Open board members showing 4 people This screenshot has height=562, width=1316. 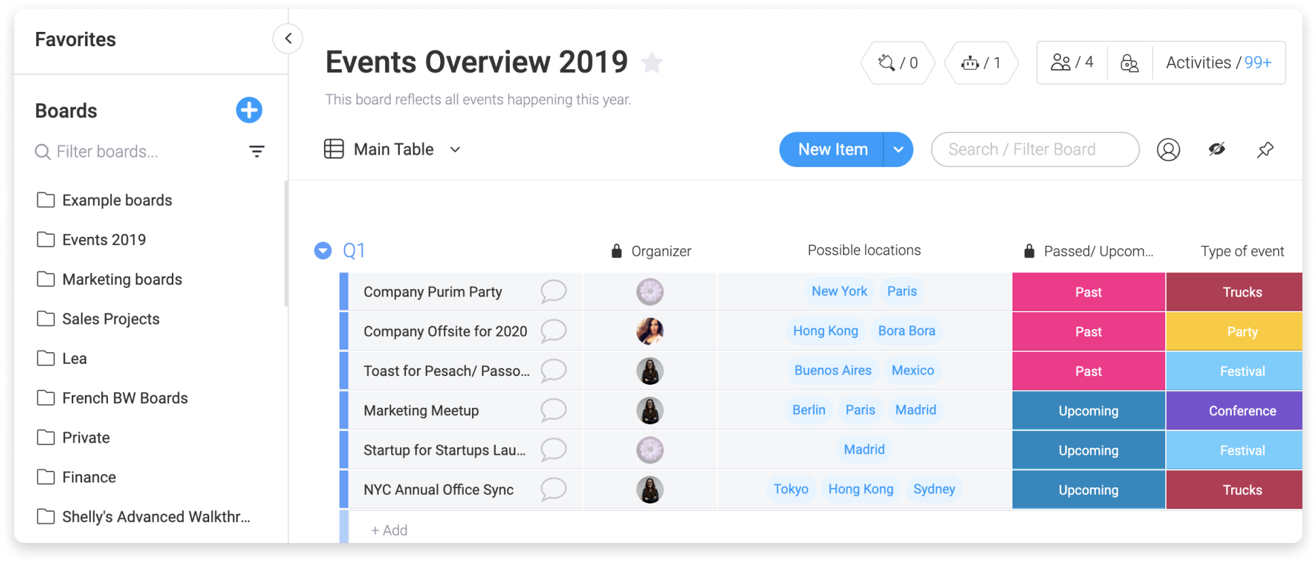click(1072, 62)
